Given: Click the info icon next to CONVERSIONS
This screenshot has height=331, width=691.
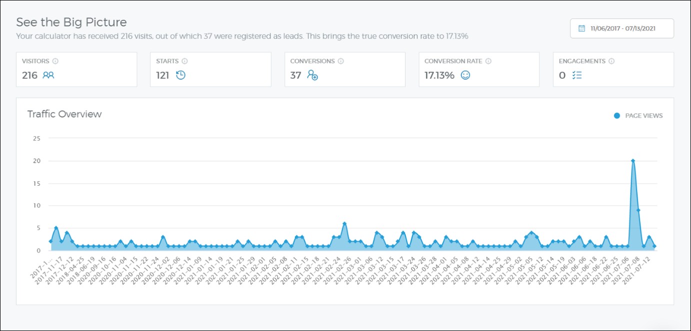Looking at the screenshot, I should tap(340, 61).
